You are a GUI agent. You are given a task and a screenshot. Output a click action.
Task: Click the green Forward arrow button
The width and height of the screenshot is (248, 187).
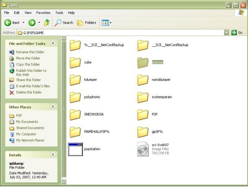point(32,23)
